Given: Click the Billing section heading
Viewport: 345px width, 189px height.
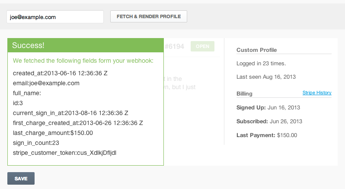Looking at the screenshot, I should [x=244, y=93].
